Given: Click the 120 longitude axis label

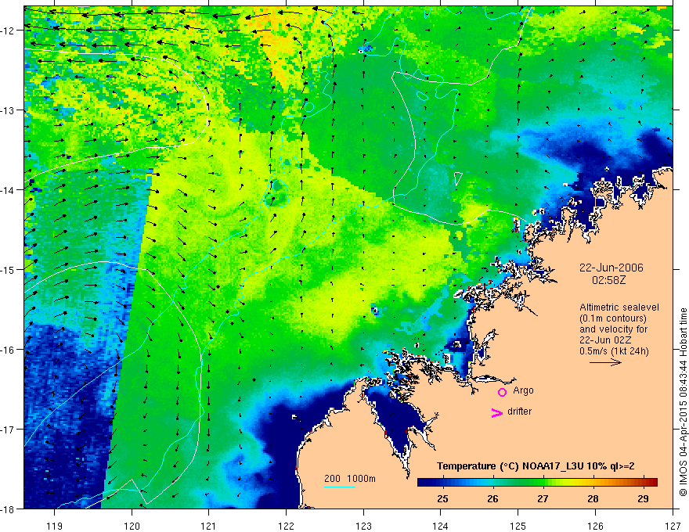Looking at the screenshot, I should (132, 526).
